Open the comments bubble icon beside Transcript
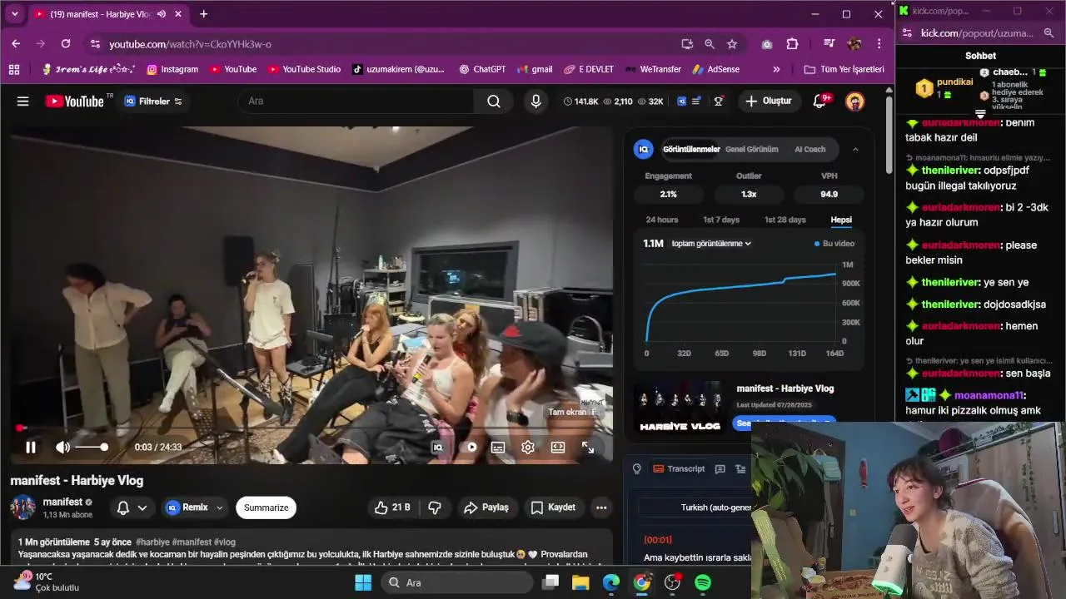The width and height of the screenshot is (1066, 599). [720, 469]
